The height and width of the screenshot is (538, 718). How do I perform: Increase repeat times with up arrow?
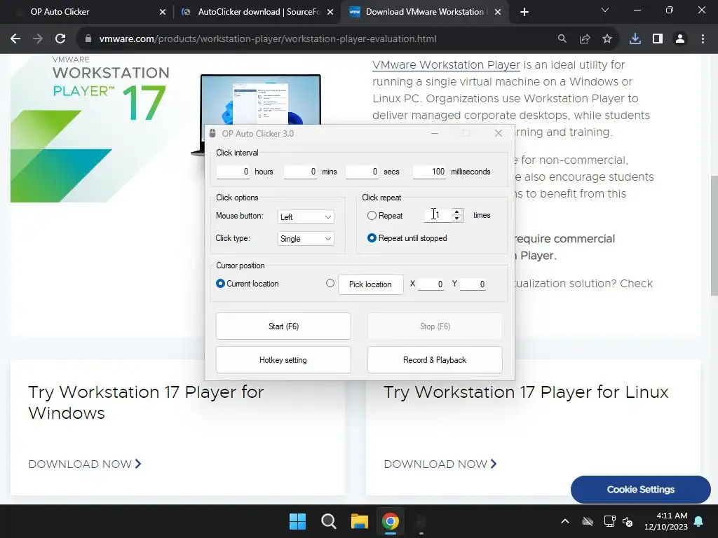point(456,212)
